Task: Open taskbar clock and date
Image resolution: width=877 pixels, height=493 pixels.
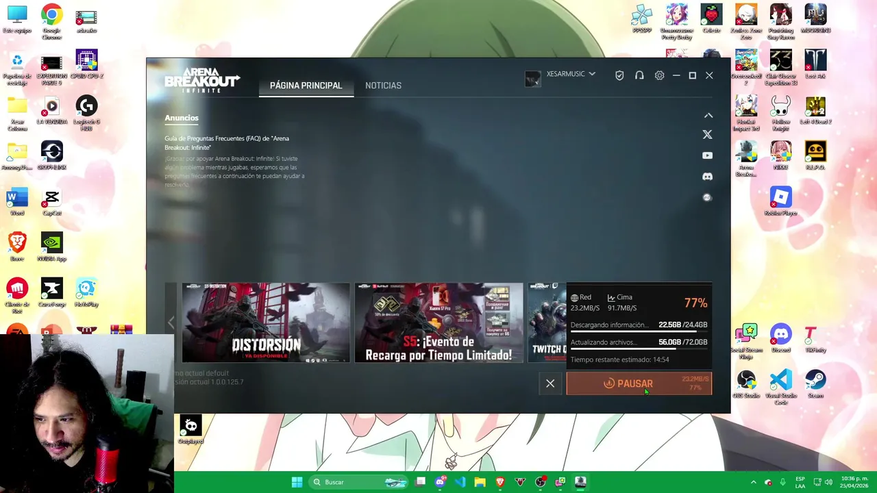Action: (x=855, y=482)
